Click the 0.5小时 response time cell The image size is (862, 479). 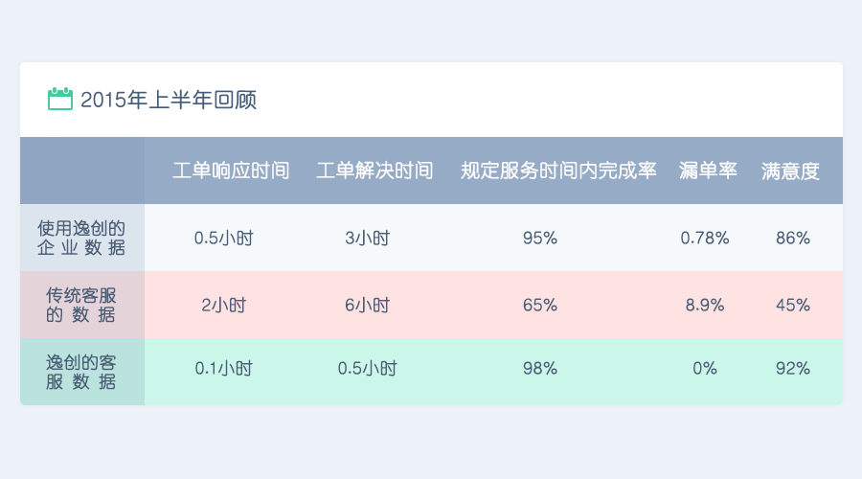(224, 239)
